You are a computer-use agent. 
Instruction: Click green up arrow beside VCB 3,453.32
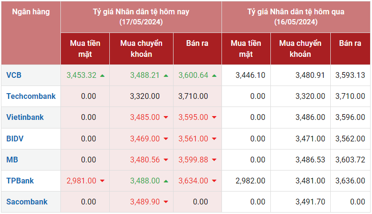[102, 75]
